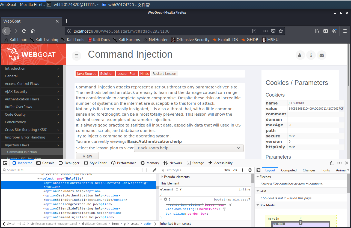Screen dimensions: 351x228
Task: Click the WebGoat about info icon
Action: tap(311, 55)
